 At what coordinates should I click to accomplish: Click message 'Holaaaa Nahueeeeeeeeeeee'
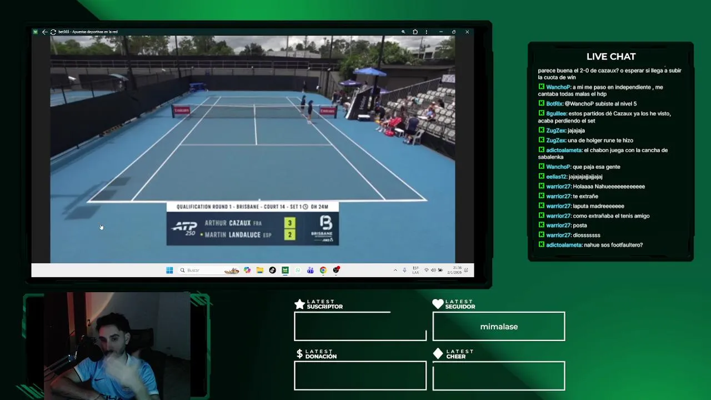click(609, 187)
